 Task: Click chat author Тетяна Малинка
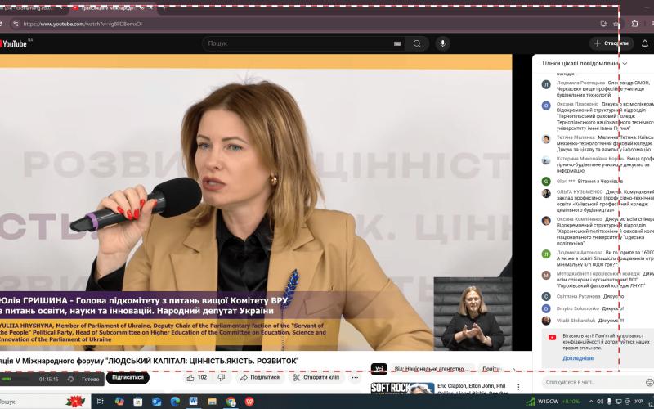pos(576,137)
